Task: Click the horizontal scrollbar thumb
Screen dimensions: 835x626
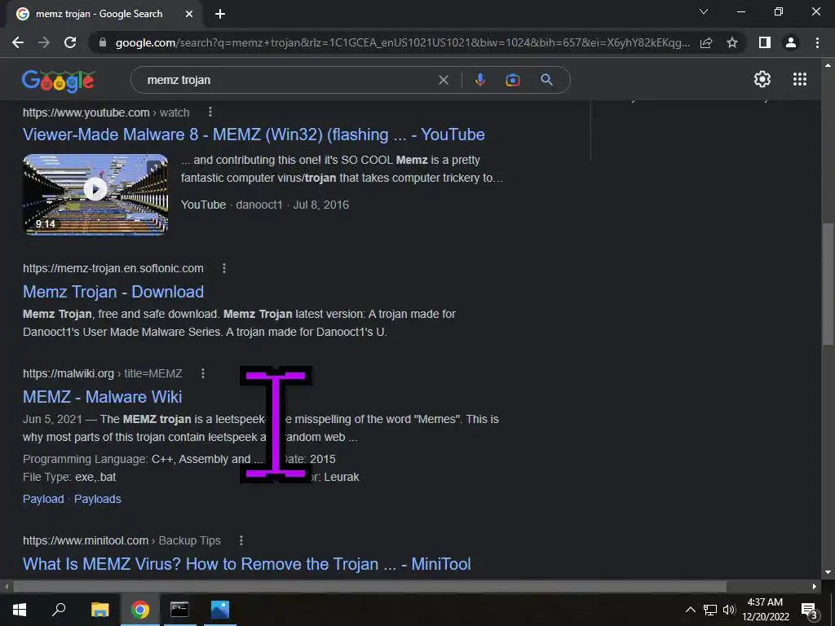Action: pos(369,587)
